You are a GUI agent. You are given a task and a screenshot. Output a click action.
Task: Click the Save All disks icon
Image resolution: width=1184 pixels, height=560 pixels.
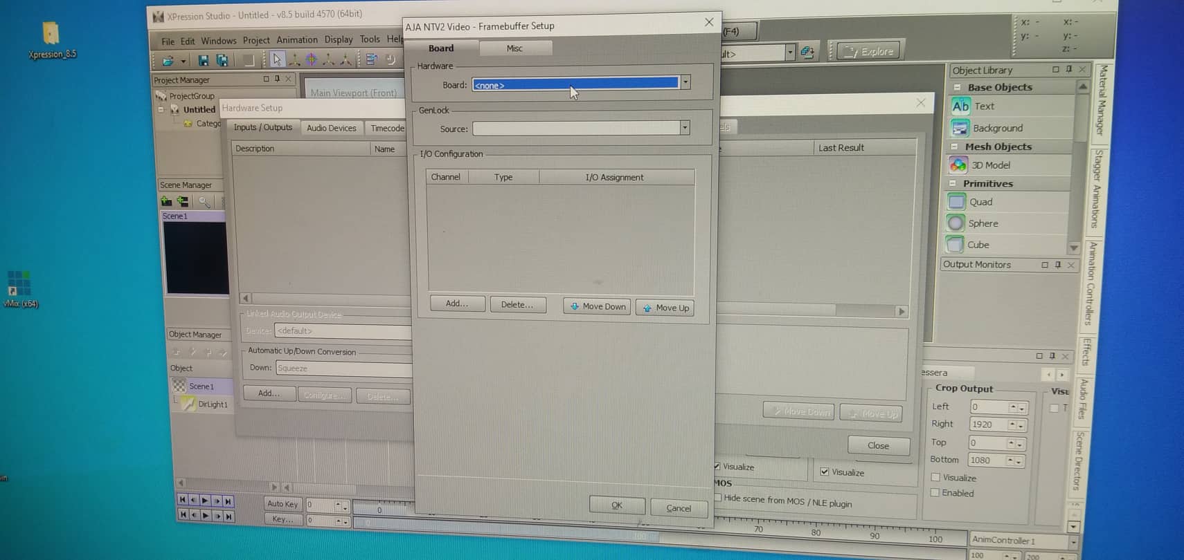[x=222, y=61]
